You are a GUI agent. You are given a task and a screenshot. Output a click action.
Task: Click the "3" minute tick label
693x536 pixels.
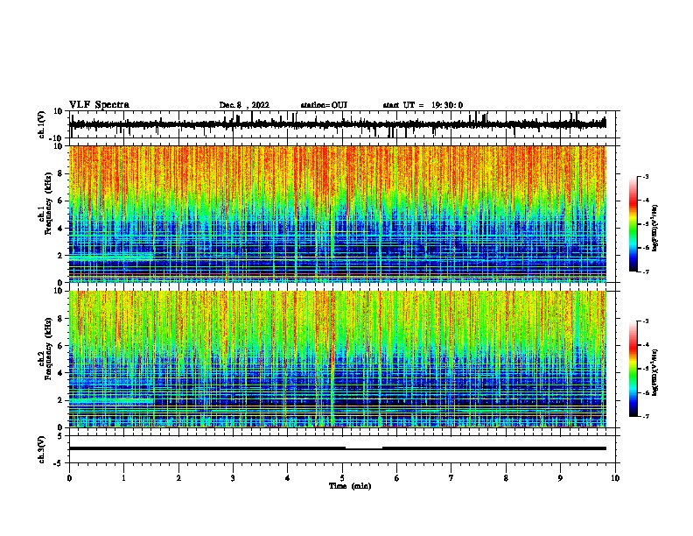(233, 478)
